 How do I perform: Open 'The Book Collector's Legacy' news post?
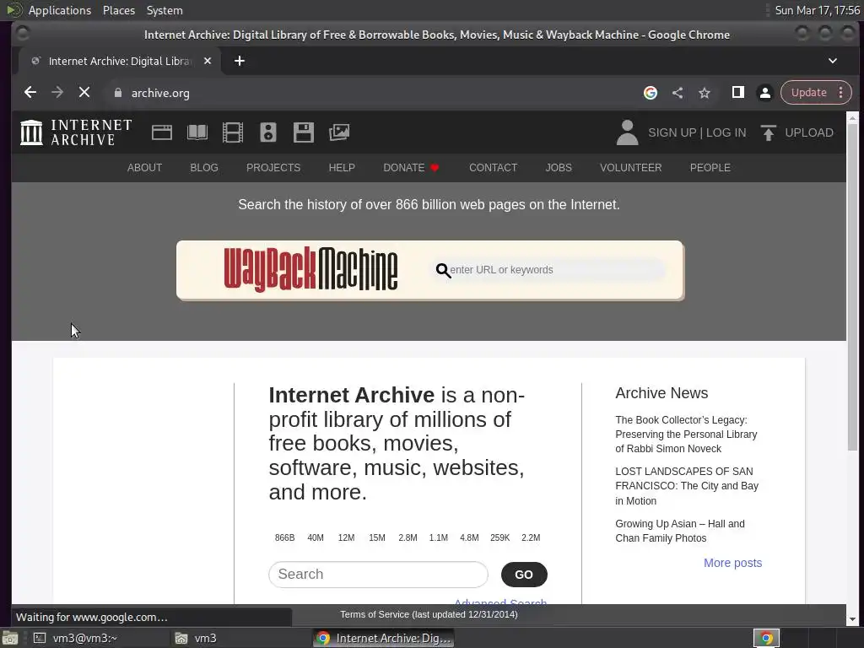coord(686,435)
